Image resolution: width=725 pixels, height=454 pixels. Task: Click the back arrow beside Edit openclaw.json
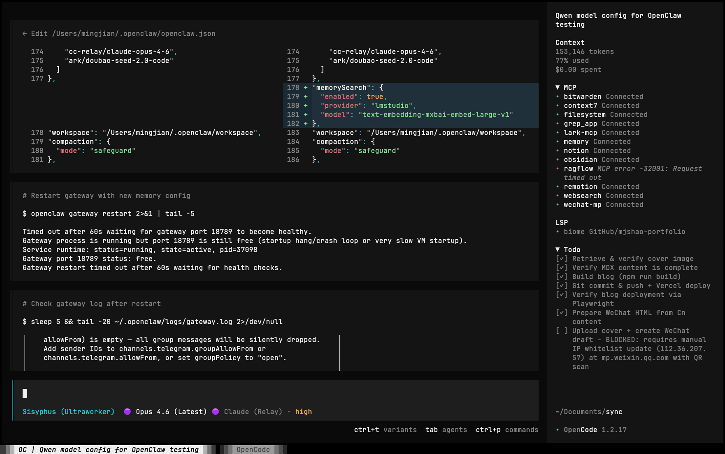click(25, 34)
